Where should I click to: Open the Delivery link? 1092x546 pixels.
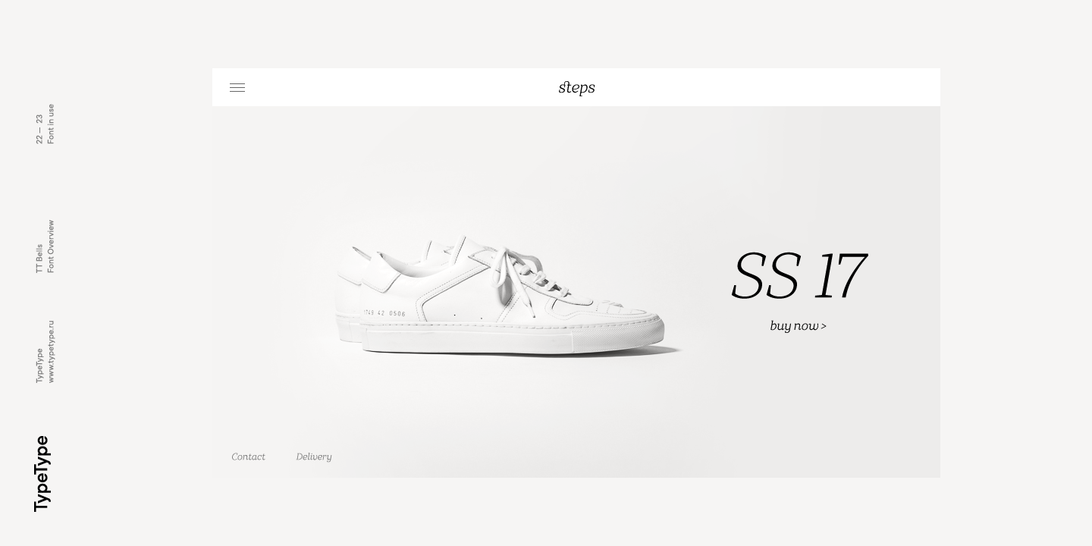point(314,457)
